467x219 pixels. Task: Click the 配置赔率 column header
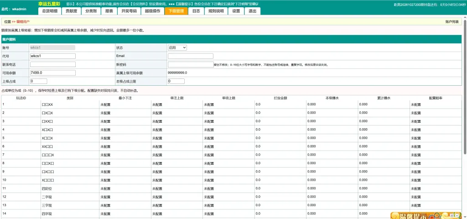(x=436, y=98)
